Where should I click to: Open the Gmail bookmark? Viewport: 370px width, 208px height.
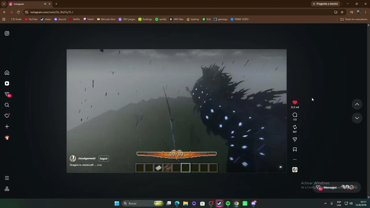point(16,19)
